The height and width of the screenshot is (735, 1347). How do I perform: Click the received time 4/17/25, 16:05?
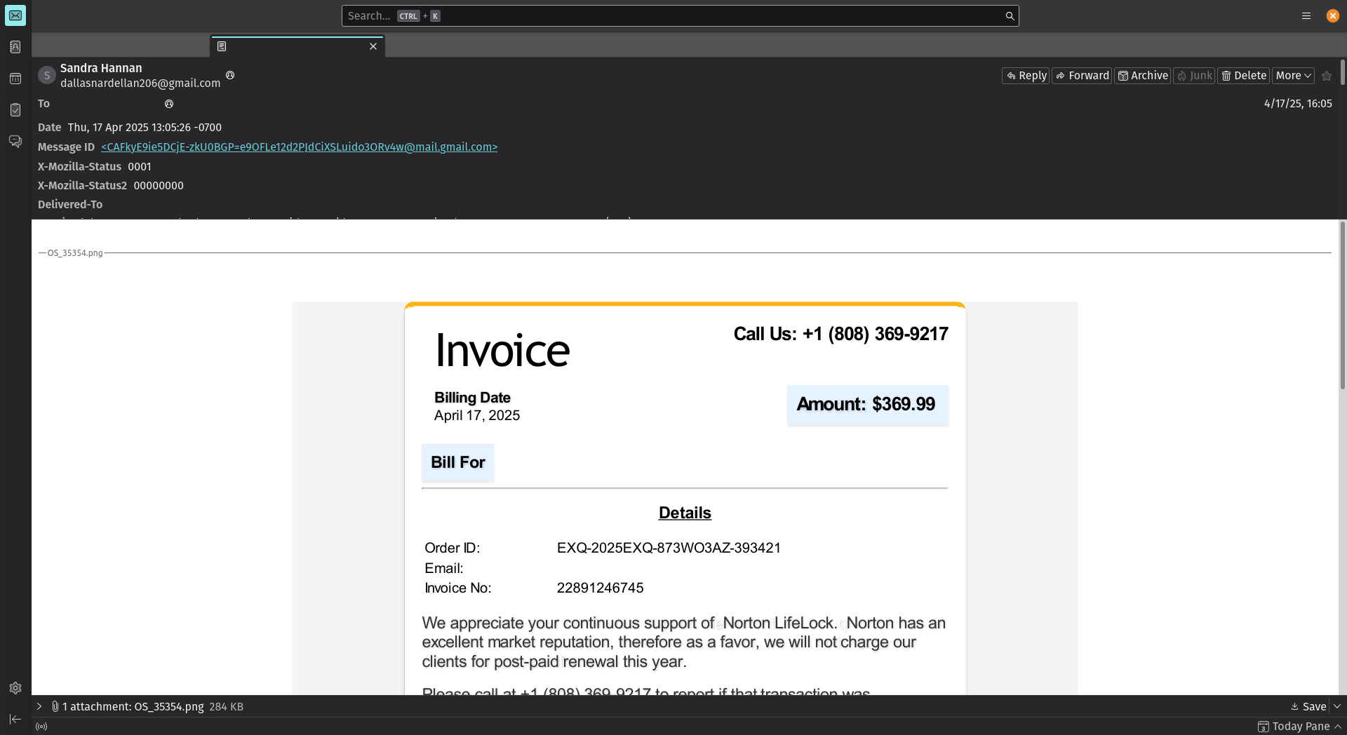pyautogui.click(x=1298, y=104)
